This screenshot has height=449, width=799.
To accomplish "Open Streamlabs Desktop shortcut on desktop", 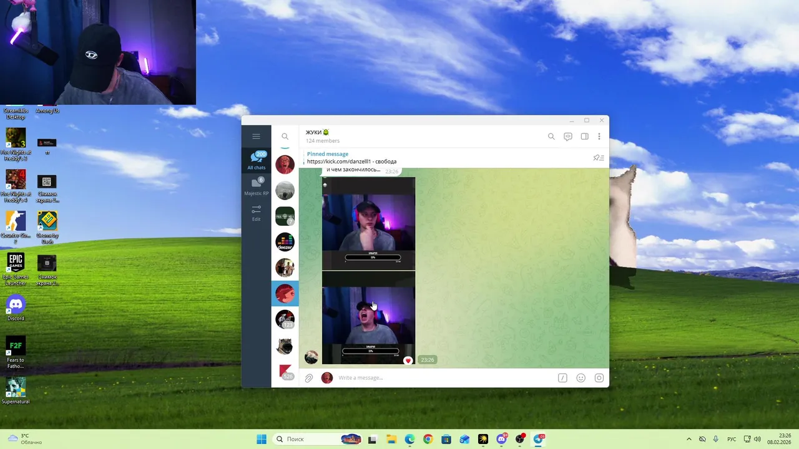I will point(16,113).
